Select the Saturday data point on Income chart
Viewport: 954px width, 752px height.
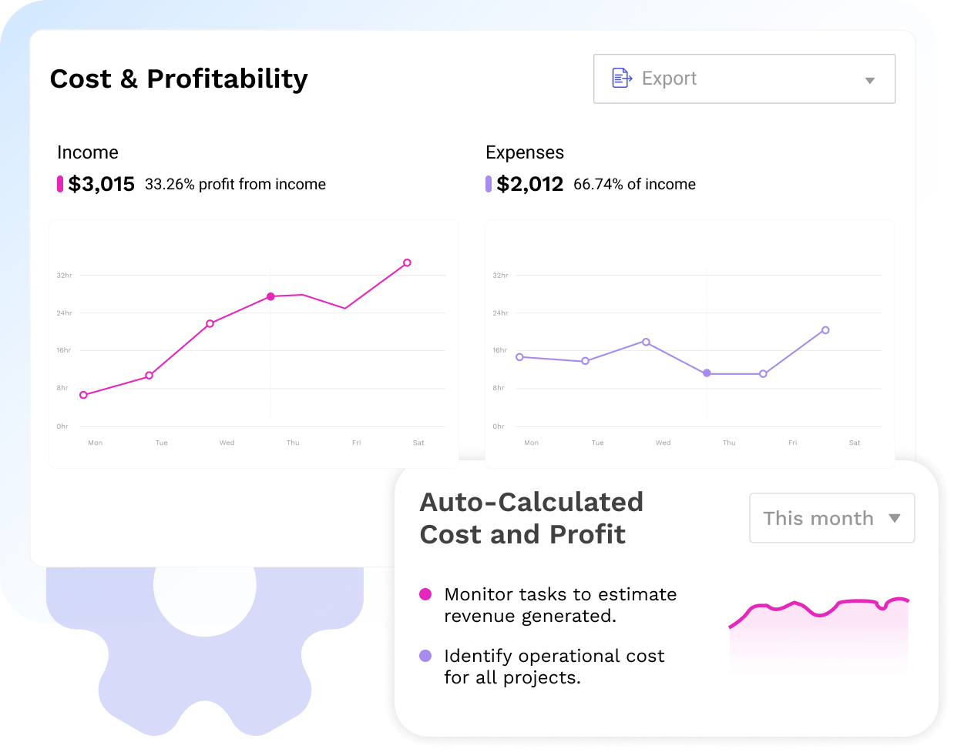[407, 263]
